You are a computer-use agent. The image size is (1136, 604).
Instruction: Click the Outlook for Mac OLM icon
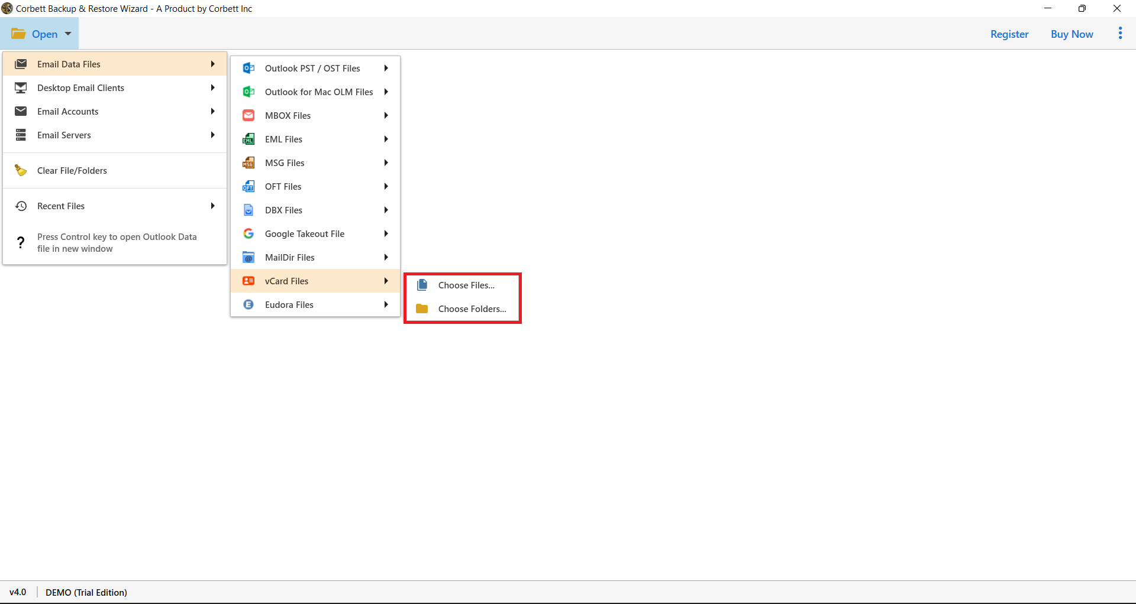coord(248,92)
